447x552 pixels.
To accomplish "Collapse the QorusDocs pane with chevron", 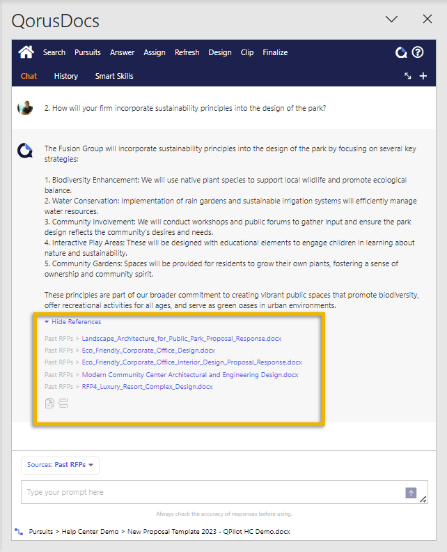I will coord(391,20).
